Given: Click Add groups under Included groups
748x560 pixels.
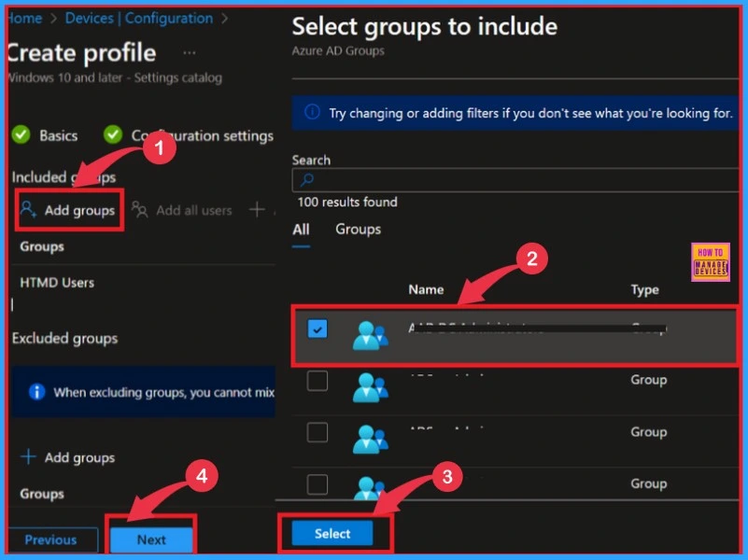Looking at the screenshot, I should 69,210.
